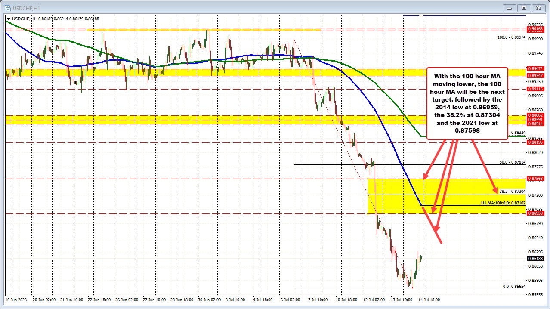
Task: Expand the OHLC quote dropdown arrow beside USDCHF,H1
Action: point(8,19)
